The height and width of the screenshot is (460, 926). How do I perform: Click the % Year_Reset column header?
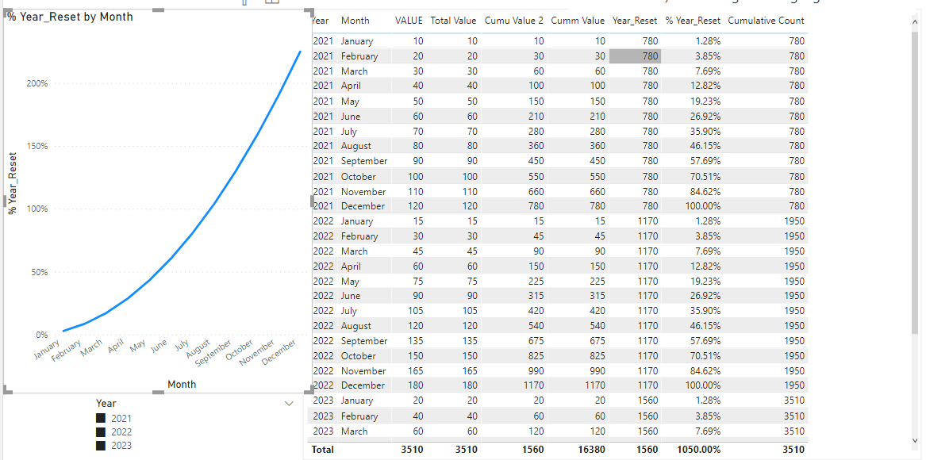[693, 21]
